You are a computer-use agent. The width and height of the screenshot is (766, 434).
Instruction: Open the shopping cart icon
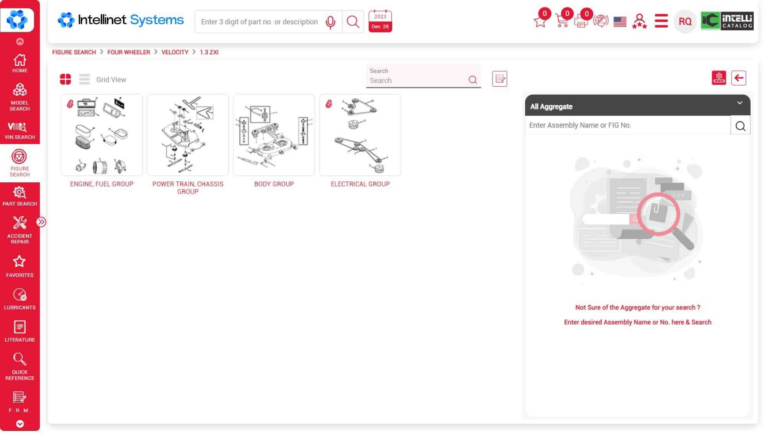[562, 21]
